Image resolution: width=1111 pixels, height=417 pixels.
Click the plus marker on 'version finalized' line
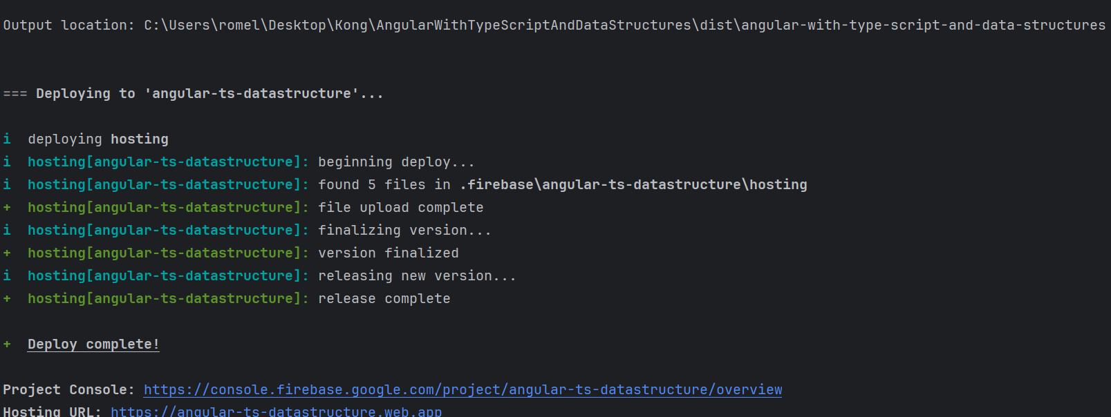point(7,253)
